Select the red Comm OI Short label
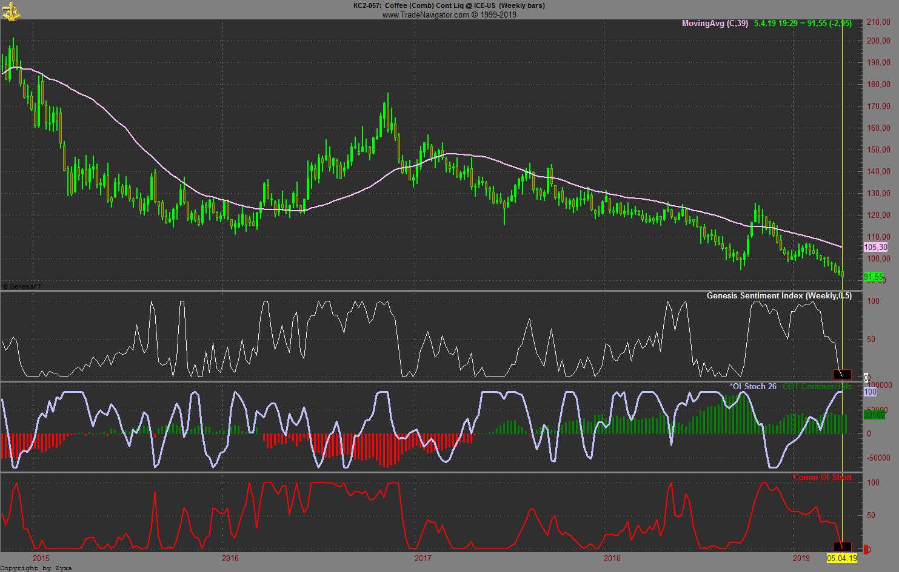This screenshot has width=899, height=572. pyautogui.click(x=822, y=478)
